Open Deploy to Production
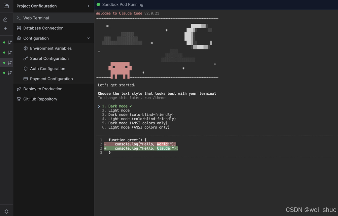This screenshot has height=216, width=338. [x=54, y=89]
